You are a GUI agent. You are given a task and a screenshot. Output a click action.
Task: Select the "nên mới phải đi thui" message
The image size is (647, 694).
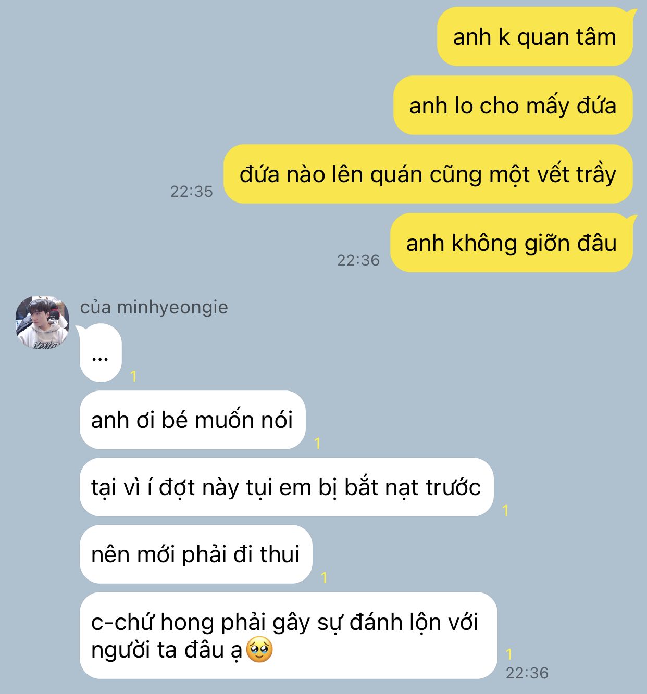[196, 554]
